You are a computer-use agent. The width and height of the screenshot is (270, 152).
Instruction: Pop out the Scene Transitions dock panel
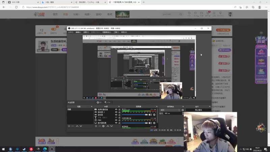(183, 106)
